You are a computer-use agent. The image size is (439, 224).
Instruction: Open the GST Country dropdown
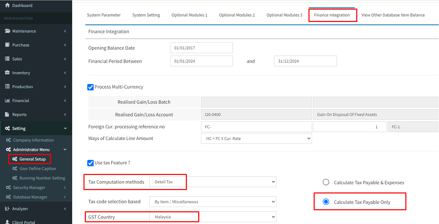(213, 217)
